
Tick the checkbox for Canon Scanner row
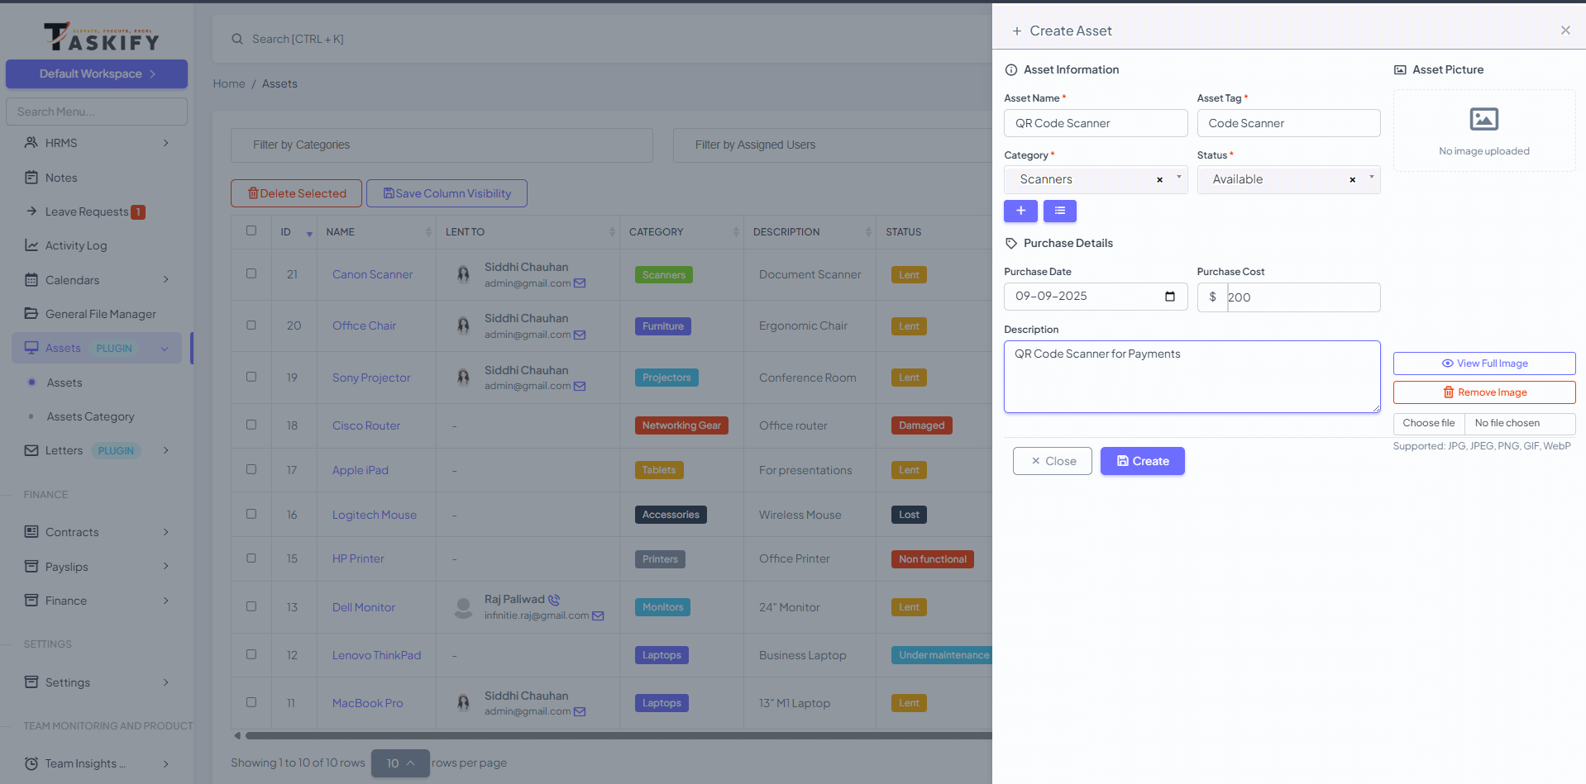point(251,273)
